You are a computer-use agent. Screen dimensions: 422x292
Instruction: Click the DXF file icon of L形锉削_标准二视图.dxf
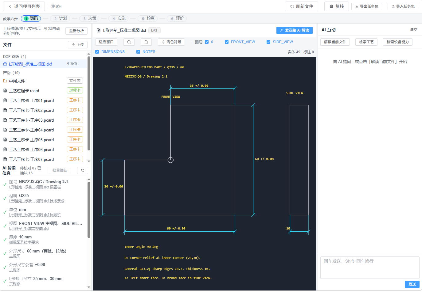(x=5, y=64)
